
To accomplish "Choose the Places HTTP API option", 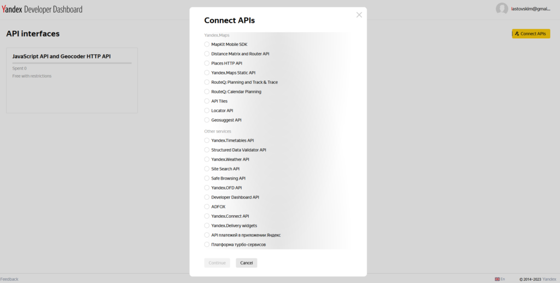I will pos(207,63).
